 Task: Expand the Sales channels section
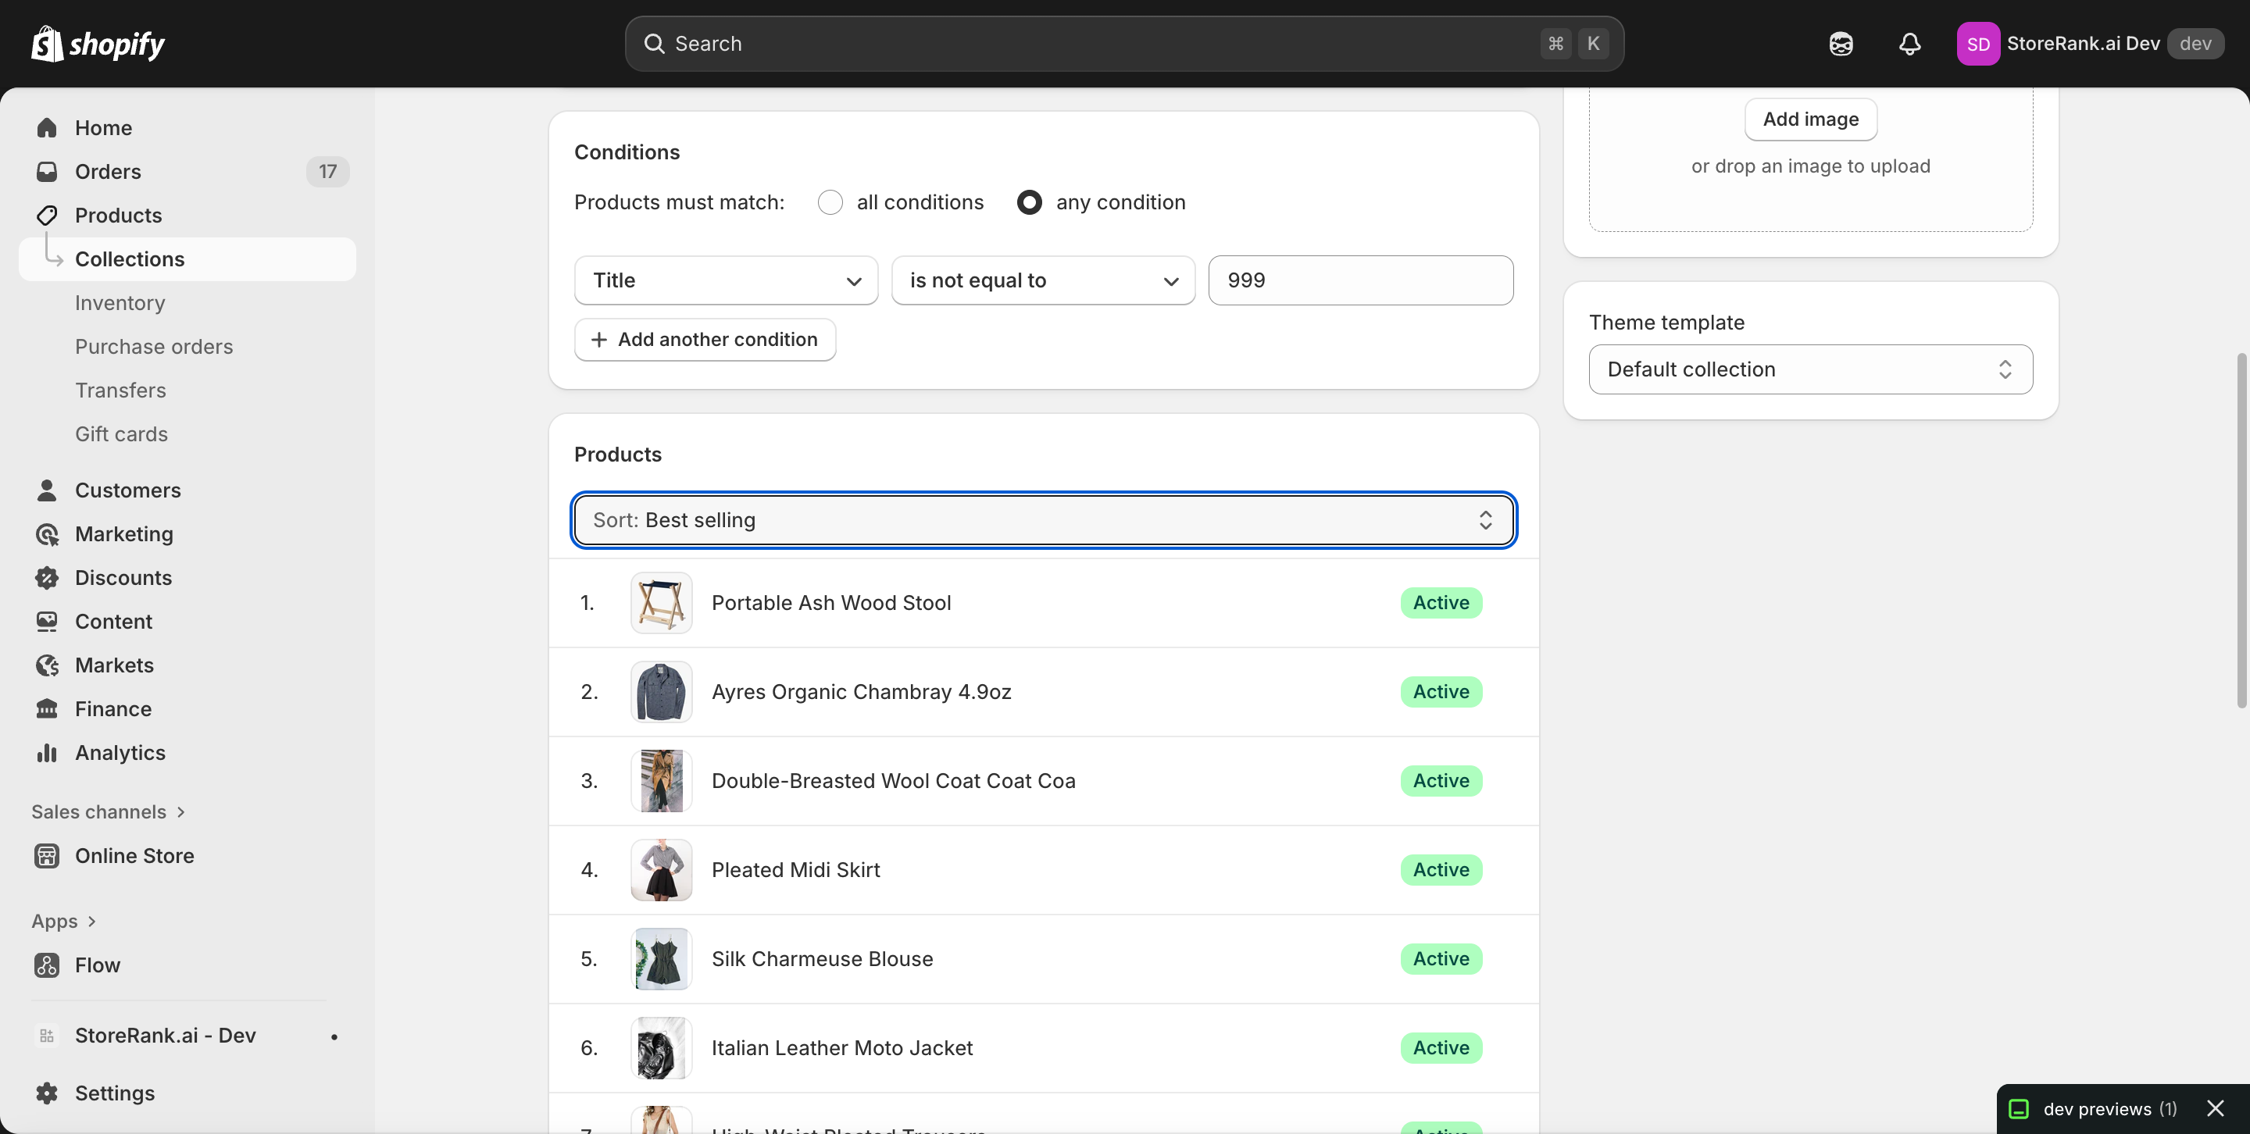click(x=109, y=812)
